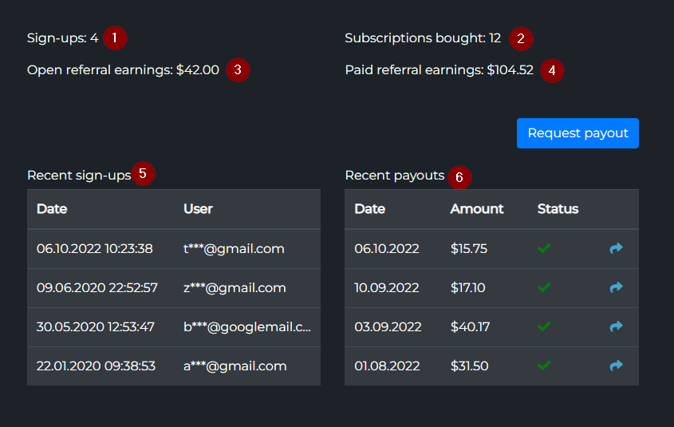Click Amount column header in payouts table
The height and width of the screenshot is (427, 674).
(477, 209)
